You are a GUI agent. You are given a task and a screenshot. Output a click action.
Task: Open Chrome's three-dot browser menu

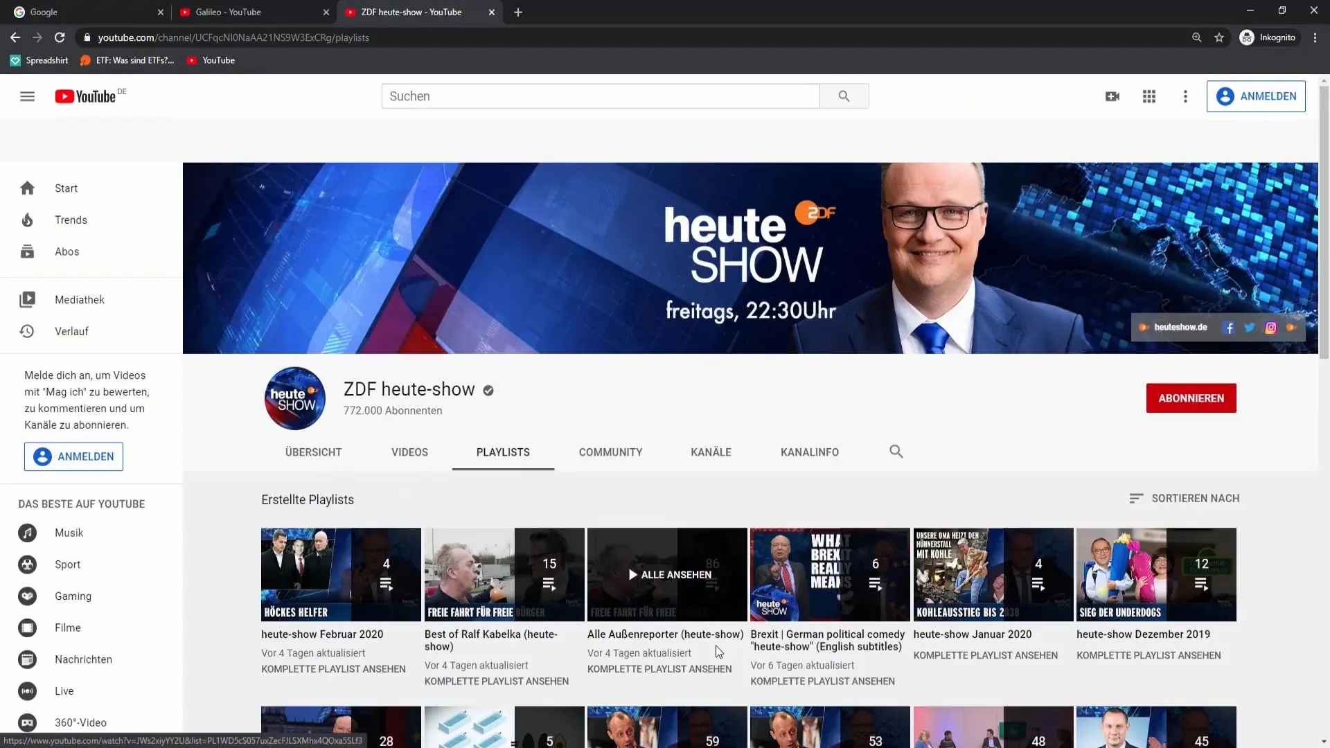point(1314,37)
